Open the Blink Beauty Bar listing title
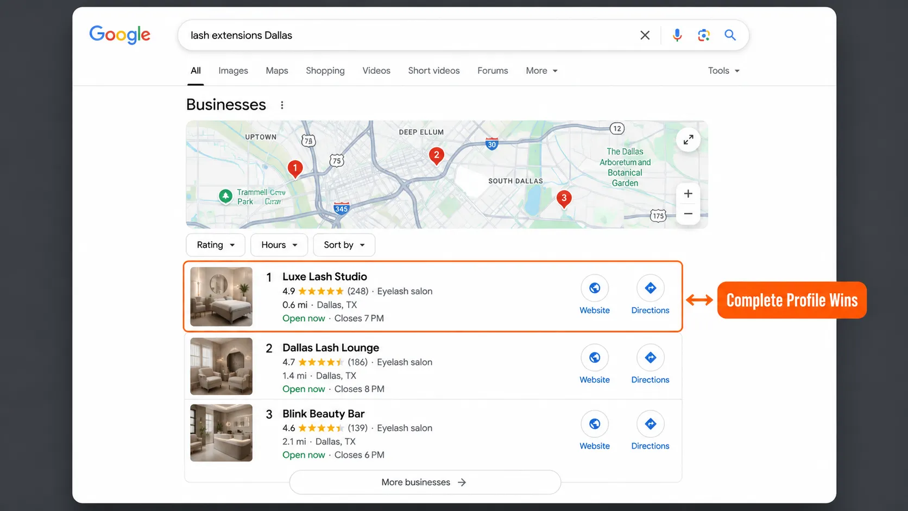This screenshot has width=908, height=511. coord(323,414)
